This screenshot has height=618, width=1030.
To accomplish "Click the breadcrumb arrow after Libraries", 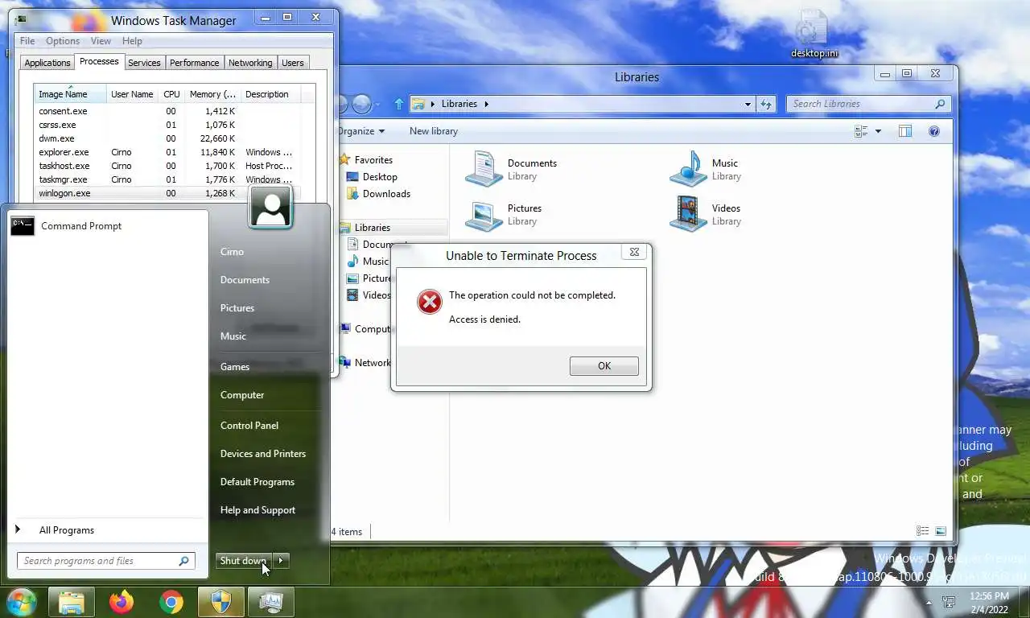I will click(x=486, y=104).
